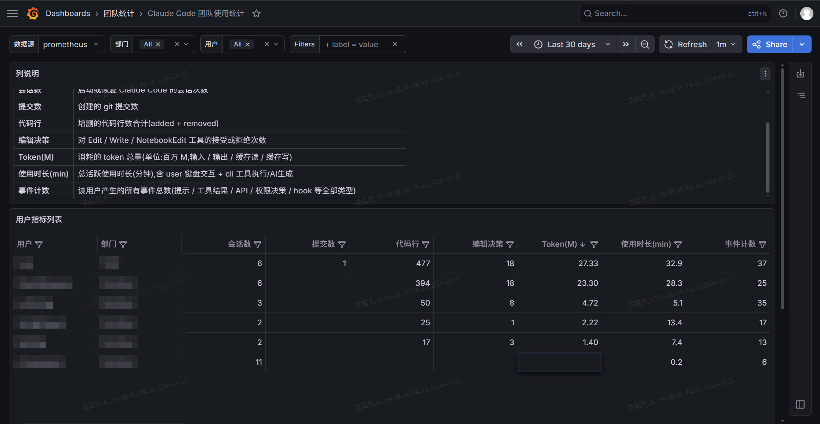Image resolution: width=820 pixels, height=424 pixels.
Task: Select the 27.33 Token cell
Action: [x=560, y=264]
